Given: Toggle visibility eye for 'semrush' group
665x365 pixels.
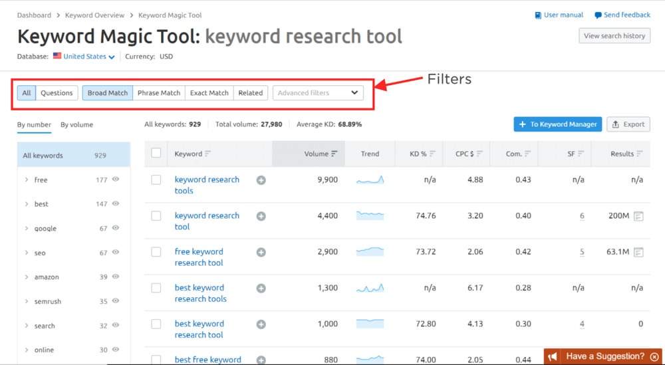Looking at the screenshot, I should (115, 301).
